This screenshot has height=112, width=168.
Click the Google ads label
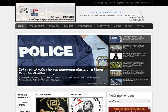[x=137, y=17]
